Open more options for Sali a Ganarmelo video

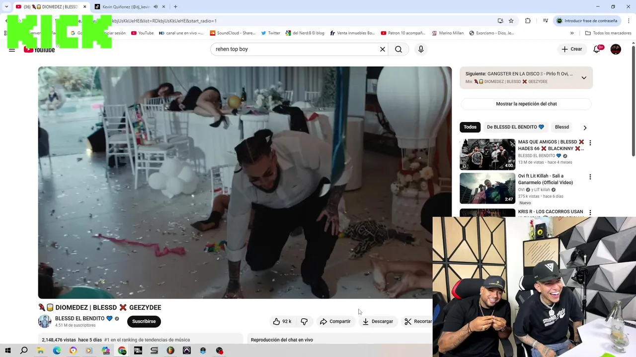pyautogui.click(x=590, y=177)
